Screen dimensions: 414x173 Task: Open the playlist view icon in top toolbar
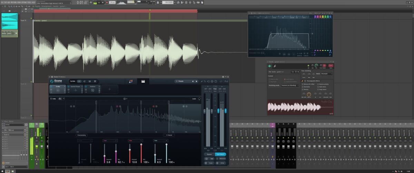tap(178, 2)
